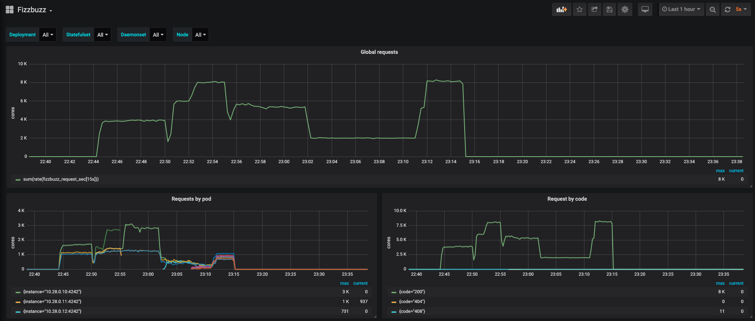Click the Deployment variable label
Image resolution: width=755 pixels, height=321 pixels.
(x=22, y=35)
